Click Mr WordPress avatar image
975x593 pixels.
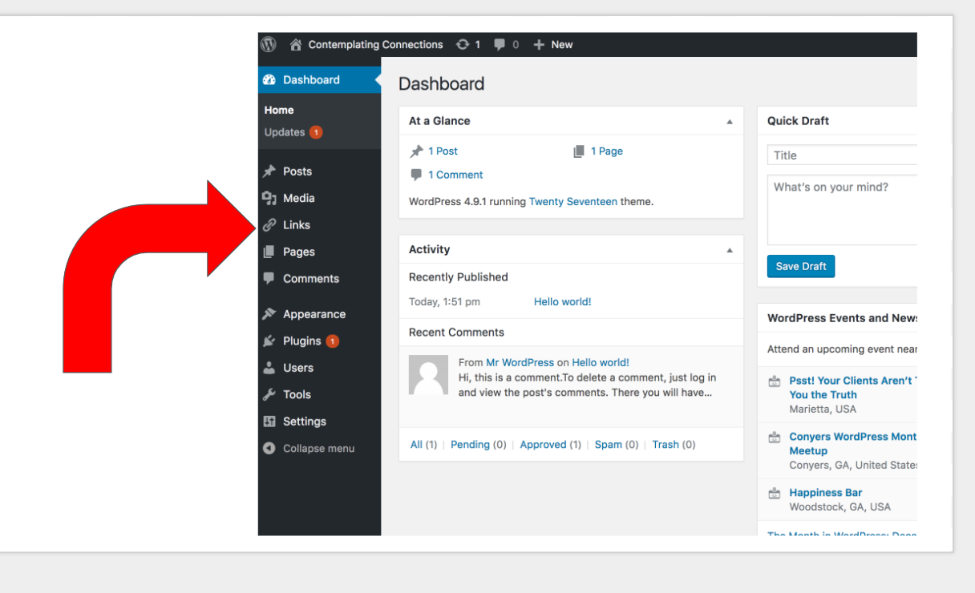click(x=429, y=375)
